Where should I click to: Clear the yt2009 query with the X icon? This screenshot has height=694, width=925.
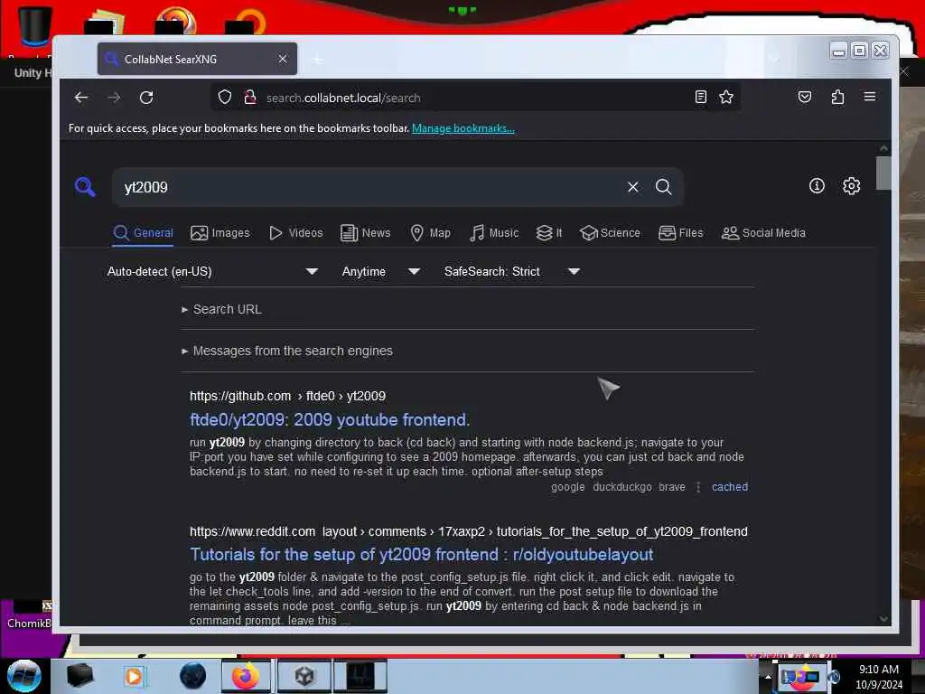pos(633,187)
